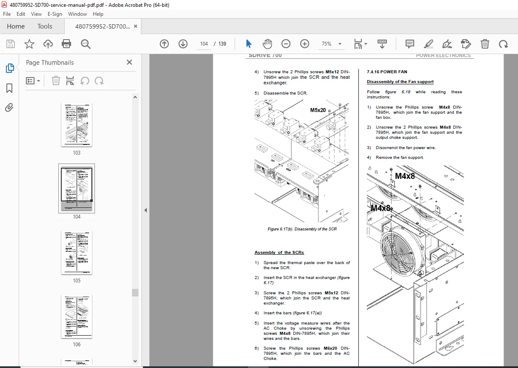Open the File menu
The image size is (518, 368).
pos(7,14)
